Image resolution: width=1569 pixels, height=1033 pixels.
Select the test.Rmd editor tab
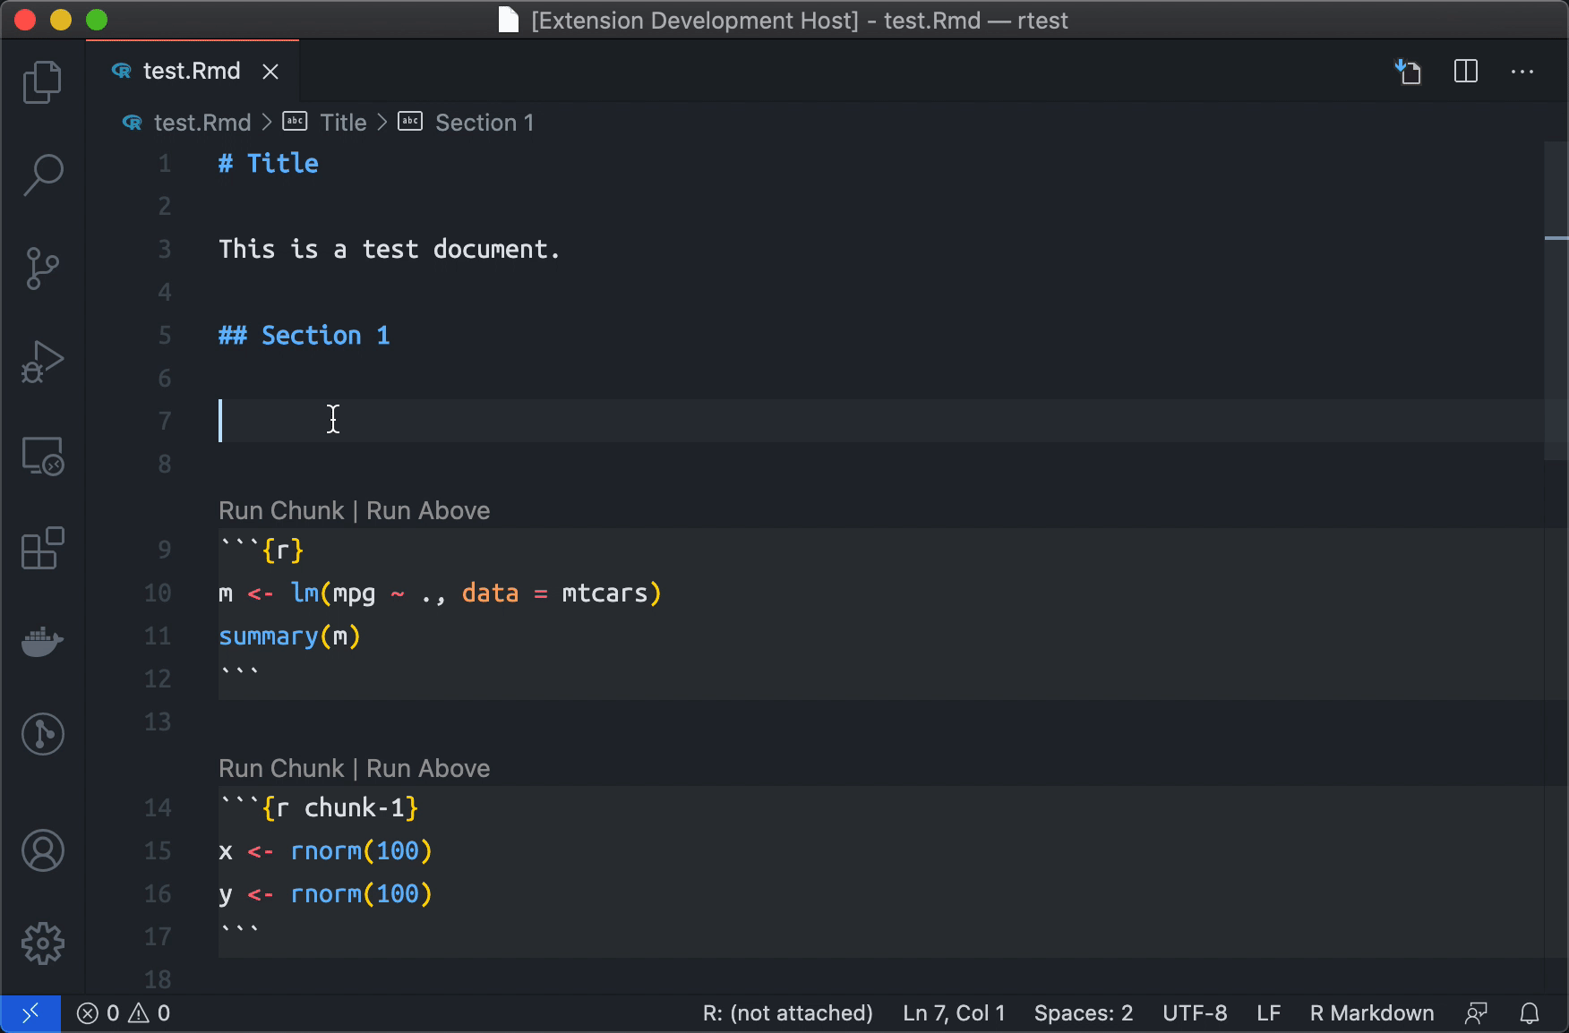pos(193,71)
